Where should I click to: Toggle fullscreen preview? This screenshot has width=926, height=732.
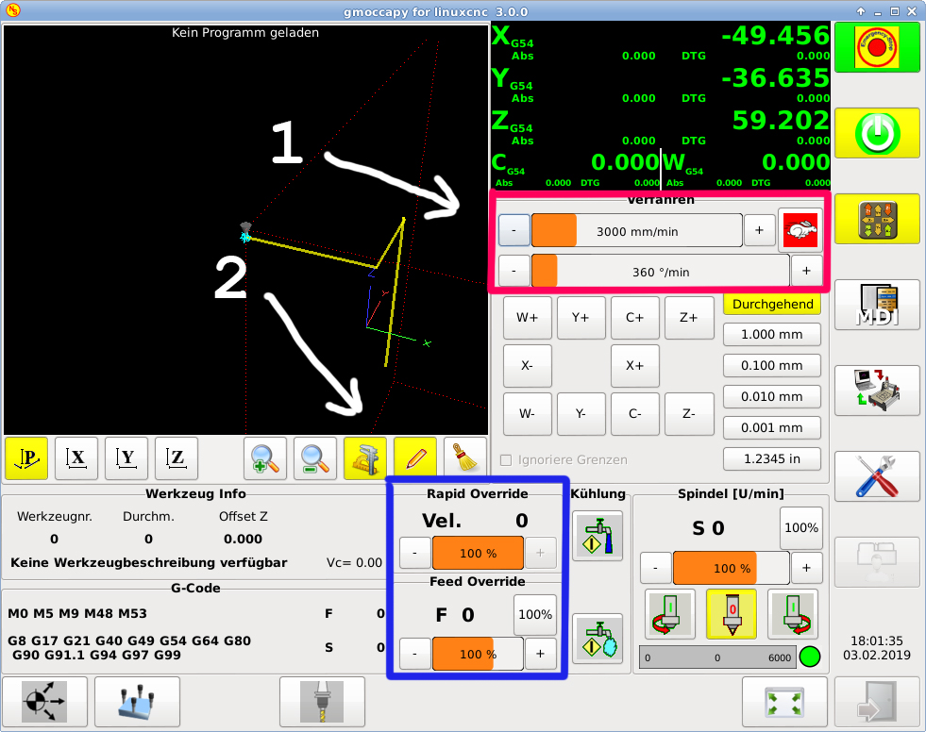coord(784,701)
